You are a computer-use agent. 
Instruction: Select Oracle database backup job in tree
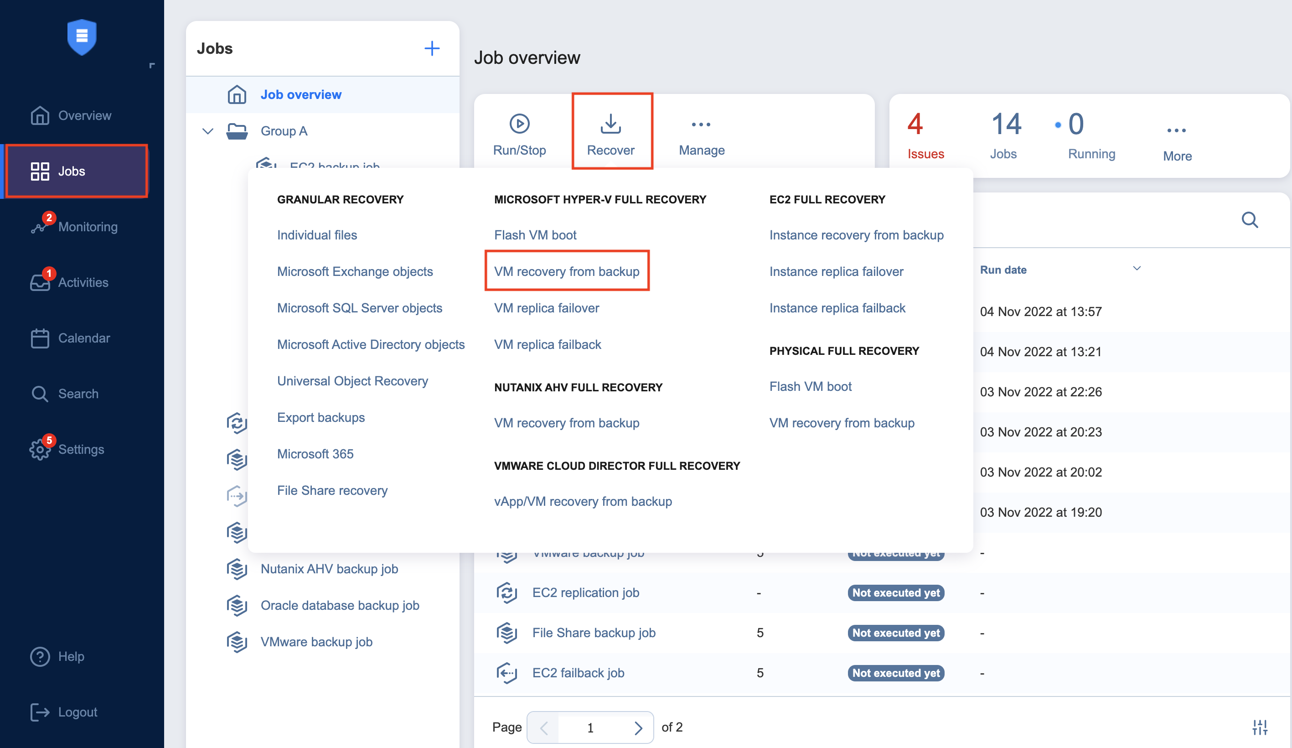[x=339, y=605]
